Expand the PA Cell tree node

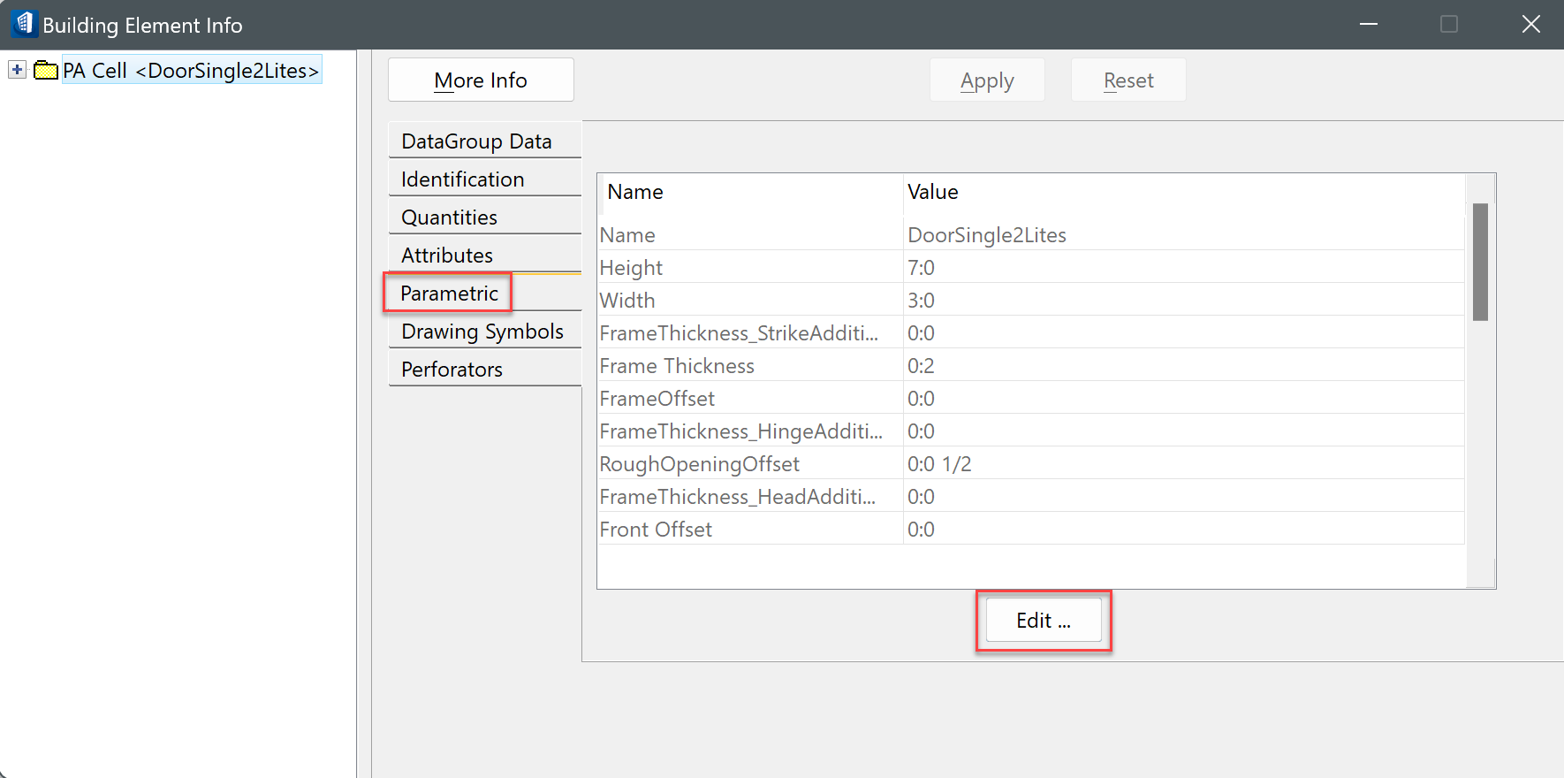[17, 70]
